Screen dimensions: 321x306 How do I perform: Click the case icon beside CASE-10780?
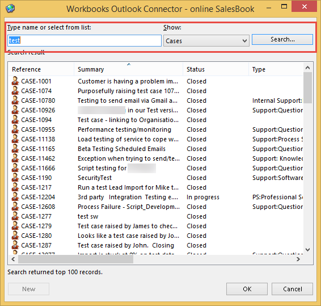pyautogui.click(x=15, y=100)
